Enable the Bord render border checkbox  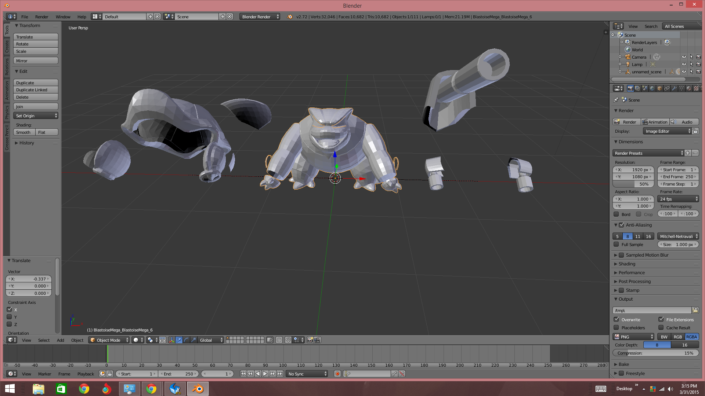point(616,214)
